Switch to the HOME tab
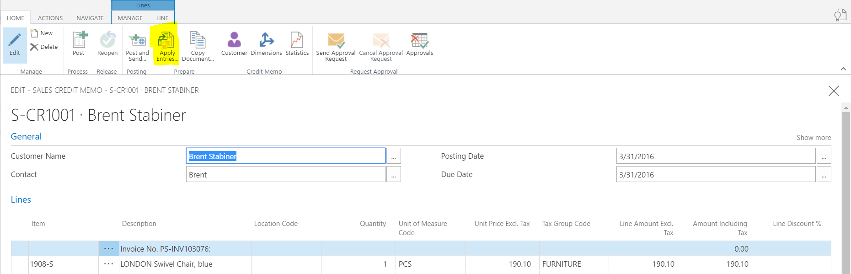The width and height of the screenshot is (851, 274). (x=16, y=18)
